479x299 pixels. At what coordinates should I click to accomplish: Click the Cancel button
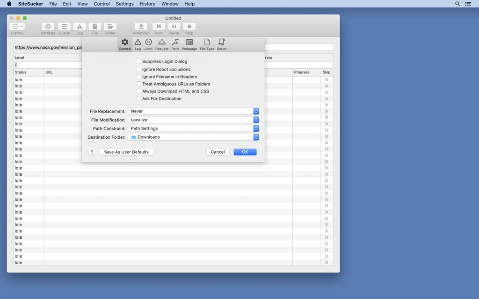coord(218,152)
